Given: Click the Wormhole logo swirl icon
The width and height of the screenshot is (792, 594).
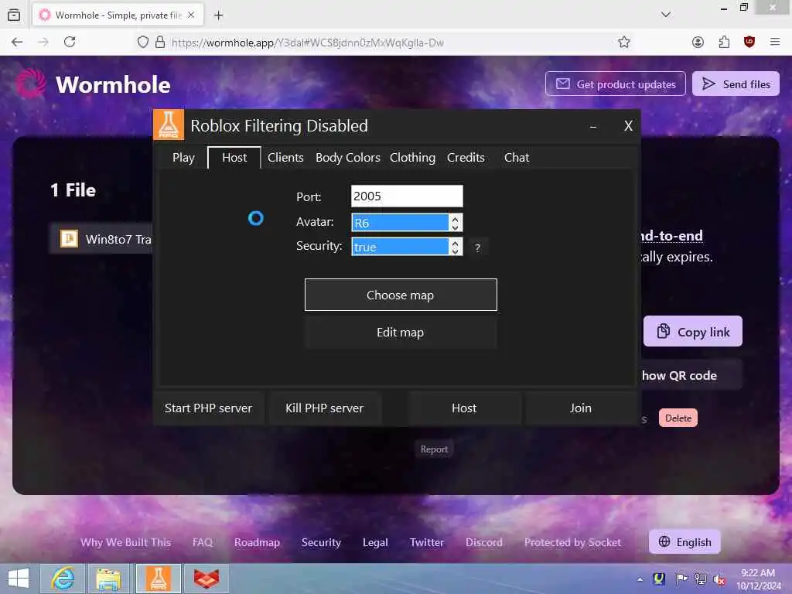Looking at the screenshot, I should [31, 84].
